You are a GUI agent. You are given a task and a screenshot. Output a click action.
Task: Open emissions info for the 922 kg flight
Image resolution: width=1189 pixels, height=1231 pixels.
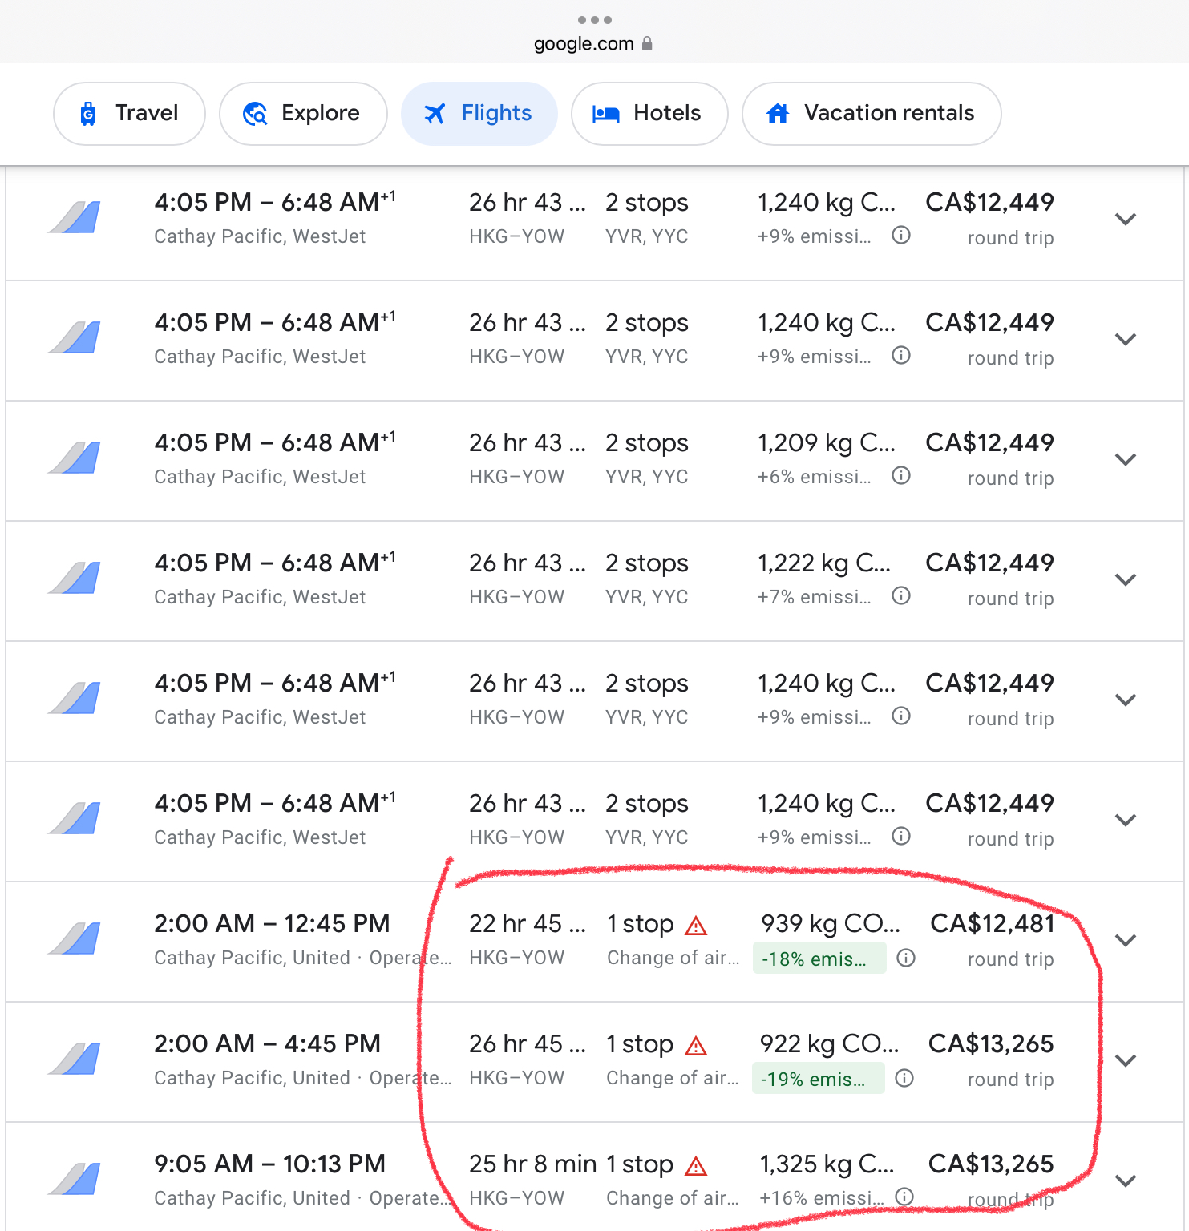tap(904, 1078)
